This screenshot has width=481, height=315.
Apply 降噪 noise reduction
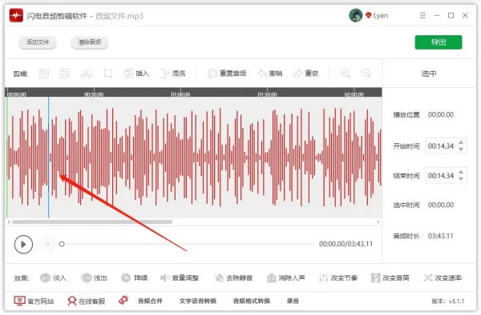pyautogui.click(x=135, y=277)
